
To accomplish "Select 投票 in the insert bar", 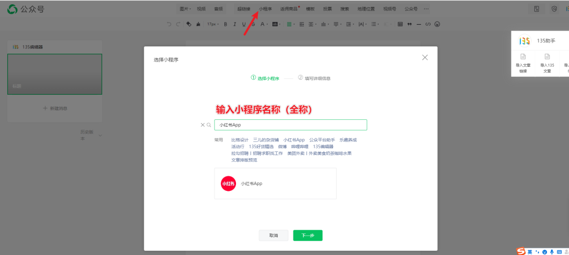I will (327, 9).
